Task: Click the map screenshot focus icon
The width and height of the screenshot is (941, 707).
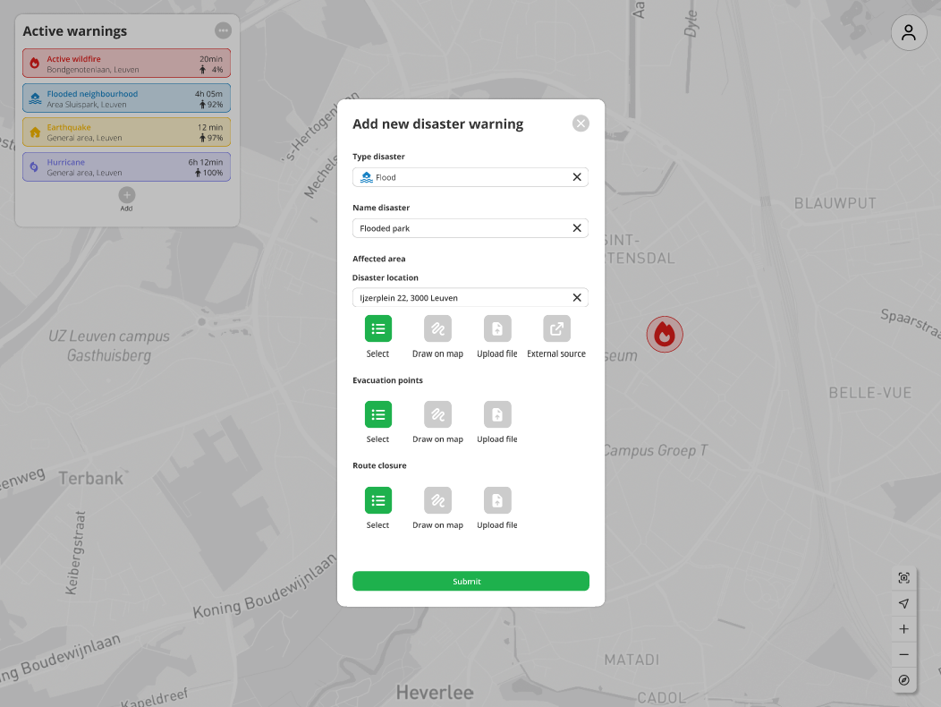Action: pyautogui.click(x=903, y=578)
